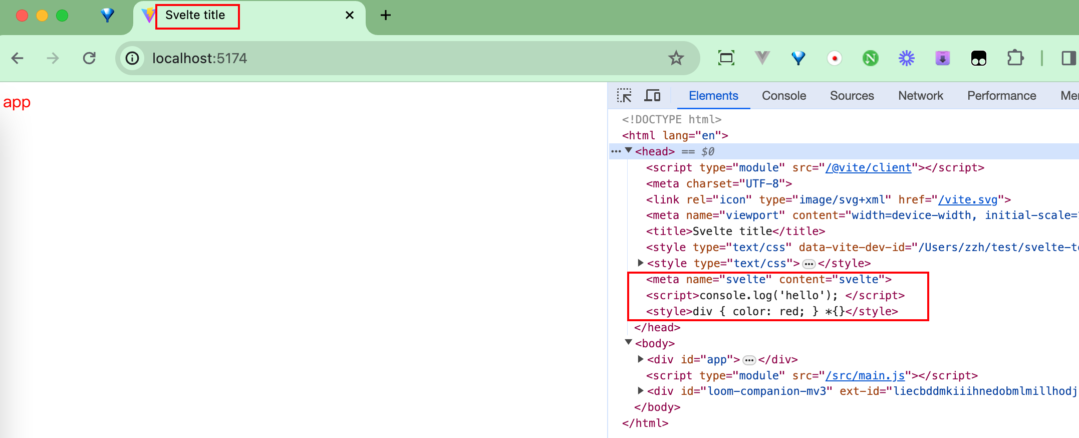Open the browser extensions puzzle icon
The width and height of the screenshot is (1079, 438).
1015,58
